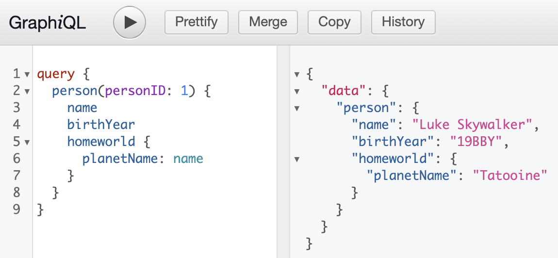558x258 pixels.
Task: Click the teal name field after planetName
Action: (x=188, y=159)
